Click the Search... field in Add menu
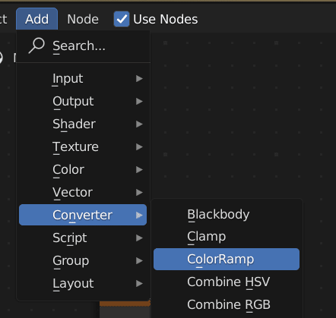Screen dimensions: 336x318 click(83, 46)
